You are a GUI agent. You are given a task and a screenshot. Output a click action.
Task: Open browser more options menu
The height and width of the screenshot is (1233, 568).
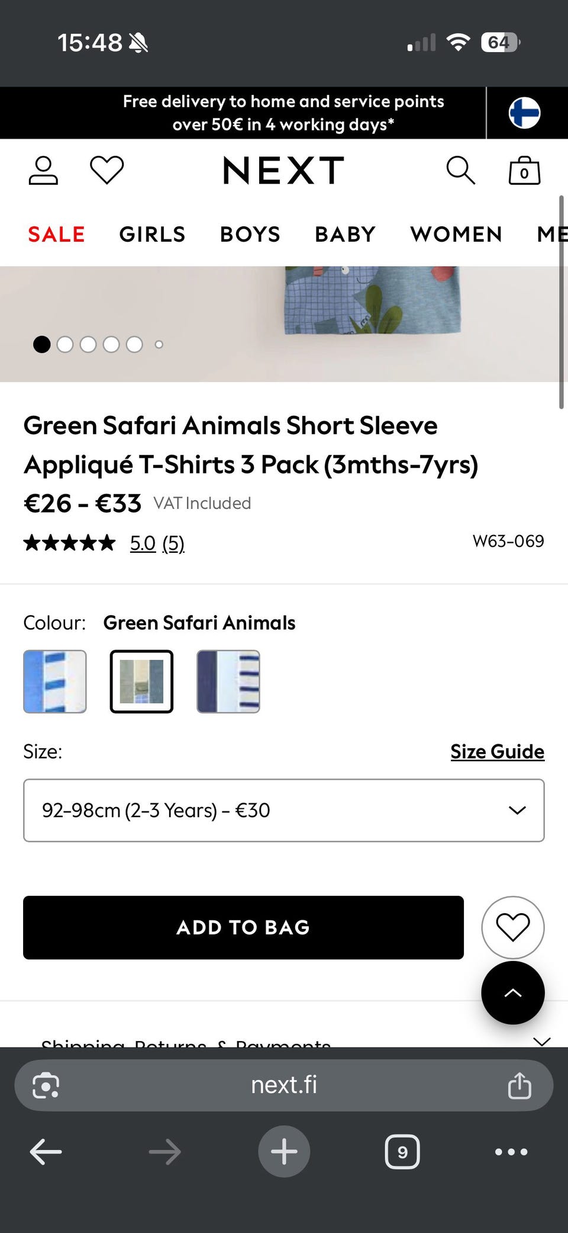tap(511, 1152)
